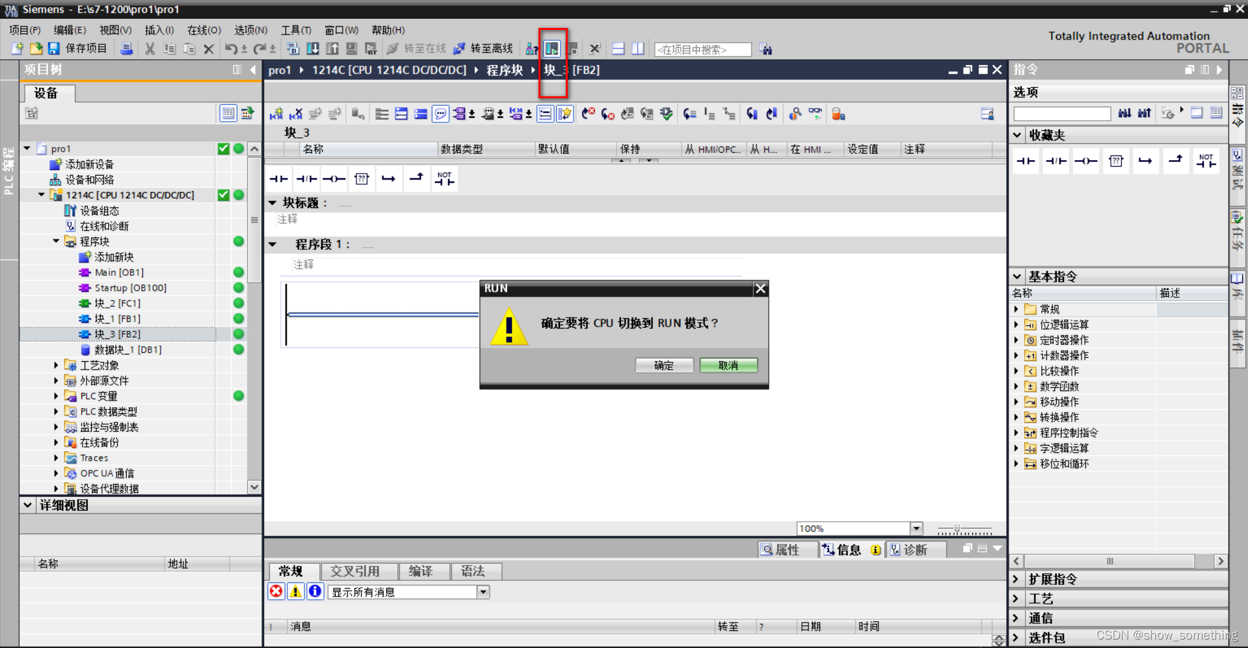Viewport: 1248px width, 648px height.
Task: Insert coil from editor favorites bar
Action: (334, 179)
